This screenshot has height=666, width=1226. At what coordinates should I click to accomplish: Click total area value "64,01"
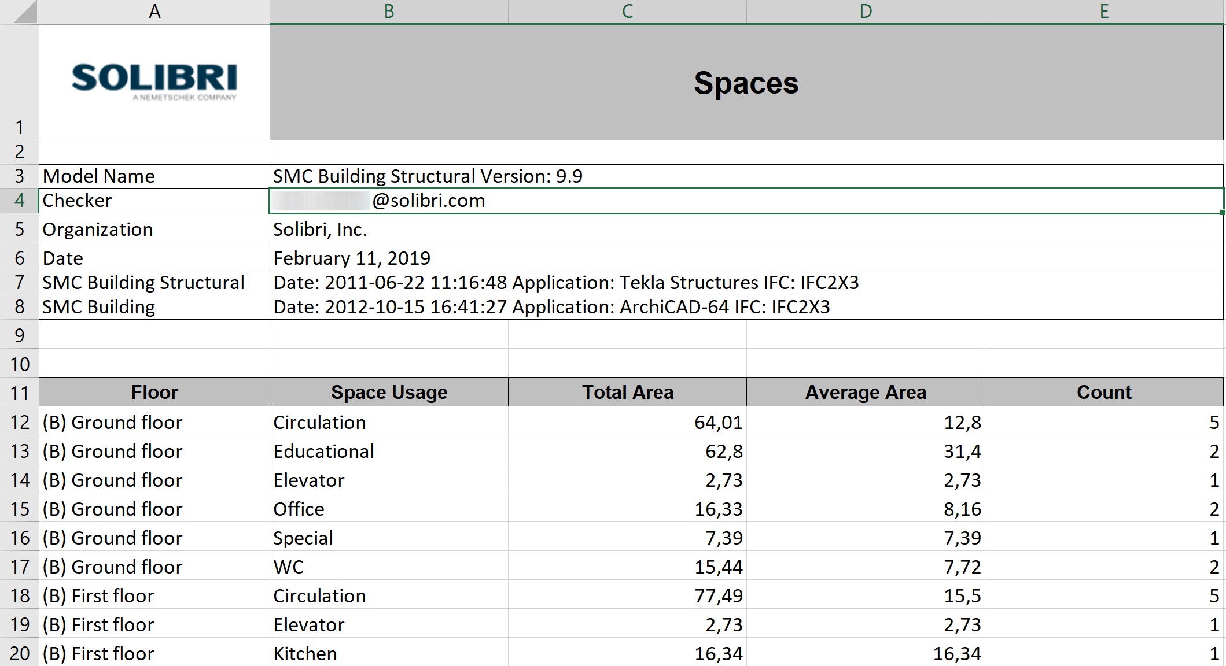(627, 421)
